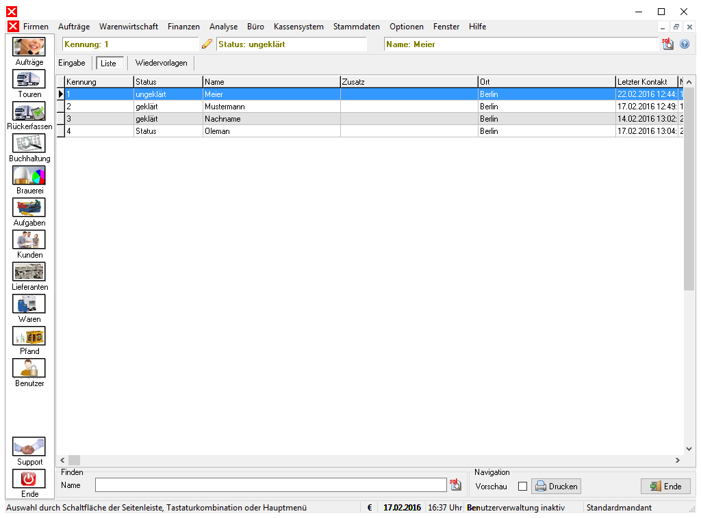The height and width of the screenshot is (518, 701).
Task: Select the Mustermann row
Action: [370, 107]
